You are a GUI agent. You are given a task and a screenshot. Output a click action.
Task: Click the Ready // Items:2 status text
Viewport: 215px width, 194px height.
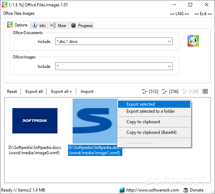pyautogui.click(x=23, y=190)
